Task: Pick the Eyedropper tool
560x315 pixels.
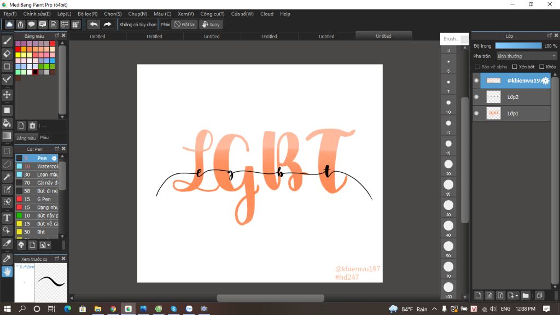Action: 7,259
